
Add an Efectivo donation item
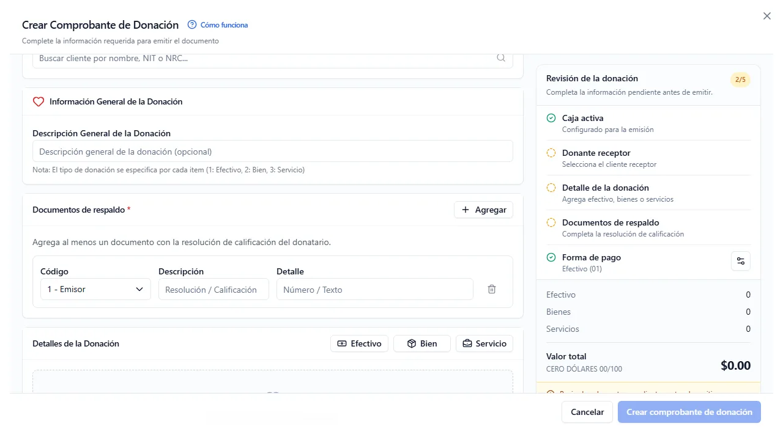[359, 343]
